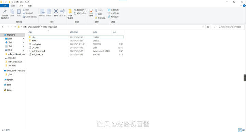This screenshot has width=246, height=132.
Task: Select the bin folder row
Action: (76, 37)
